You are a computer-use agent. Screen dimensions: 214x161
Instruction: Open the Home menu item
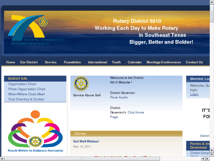point(11,62)
